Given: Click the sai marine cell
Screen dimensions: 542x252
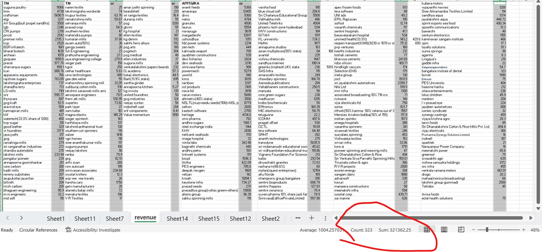Looking at the screenshot, I should tap(364, 197).
